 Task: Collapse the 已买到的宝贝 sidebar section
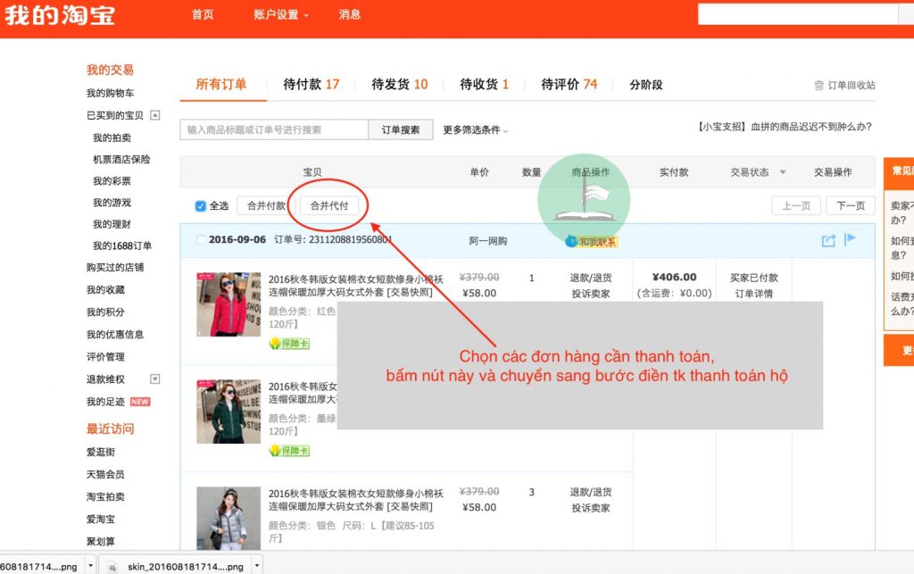pyautogui.click(x=155, y=115)
